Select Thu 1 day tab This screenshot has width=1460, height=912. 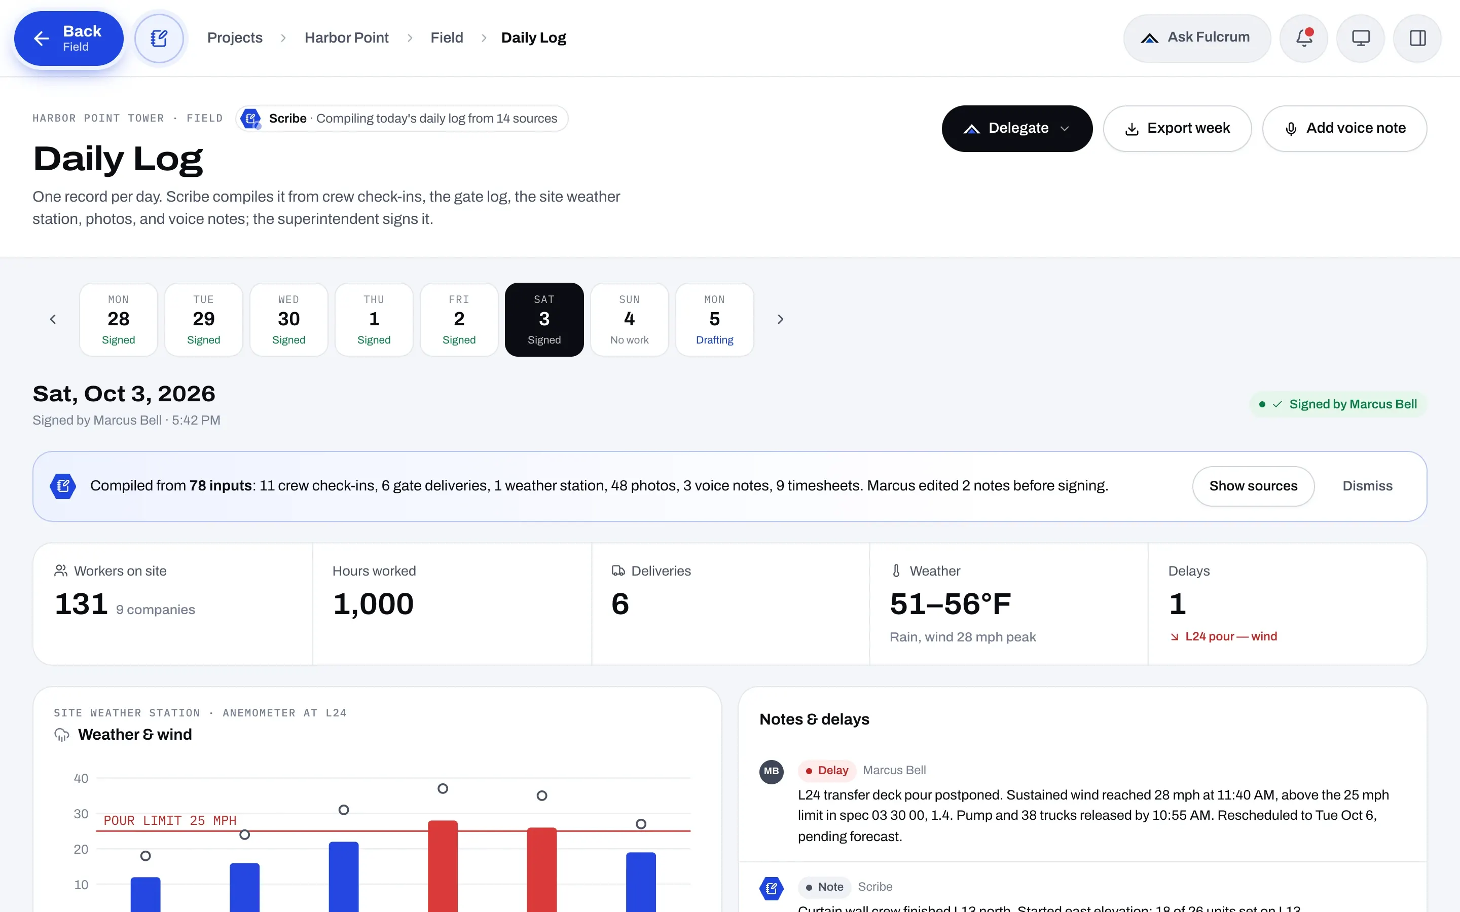tap(374, 320)
